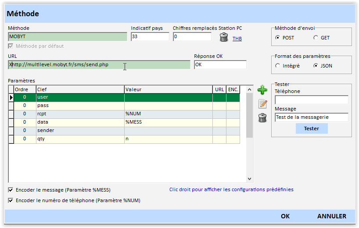Click the Tester button

tap(312, 128)
